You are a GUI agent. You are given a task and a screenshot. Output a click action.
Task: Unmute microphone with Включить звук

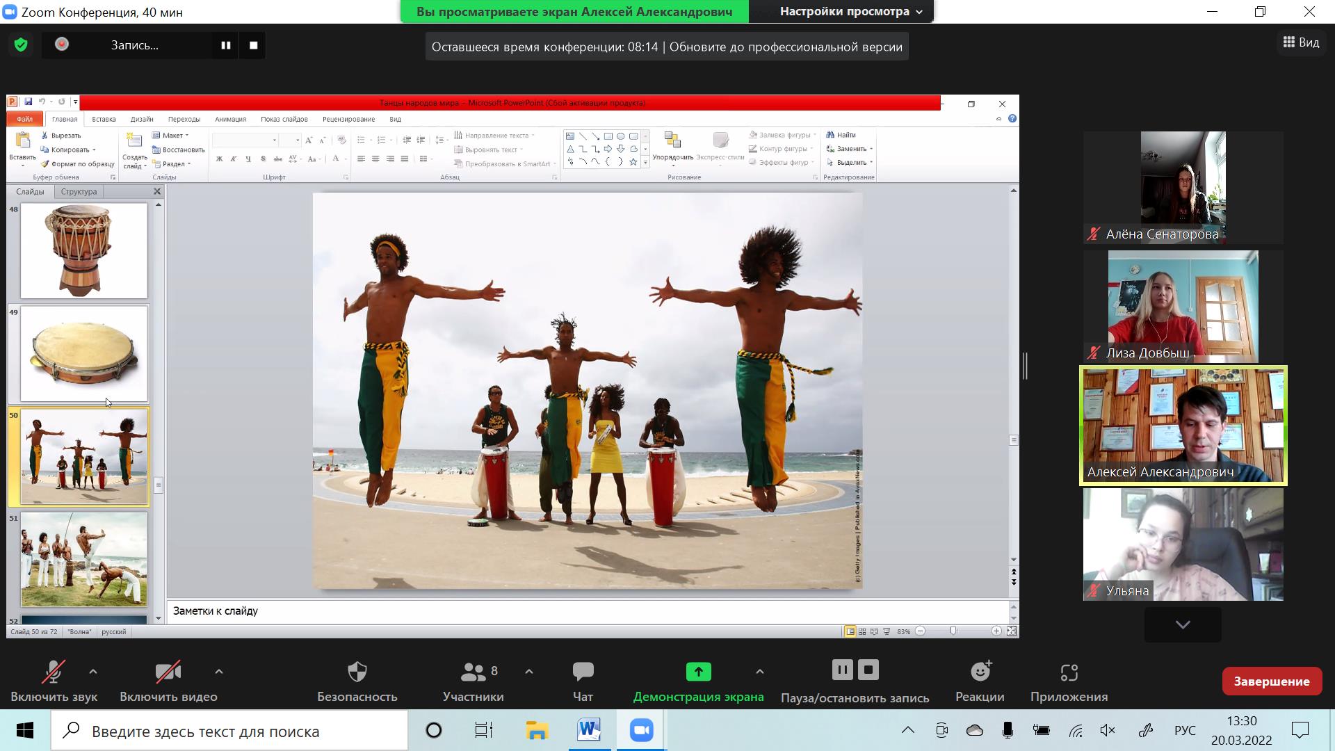[x=54, y=672]
